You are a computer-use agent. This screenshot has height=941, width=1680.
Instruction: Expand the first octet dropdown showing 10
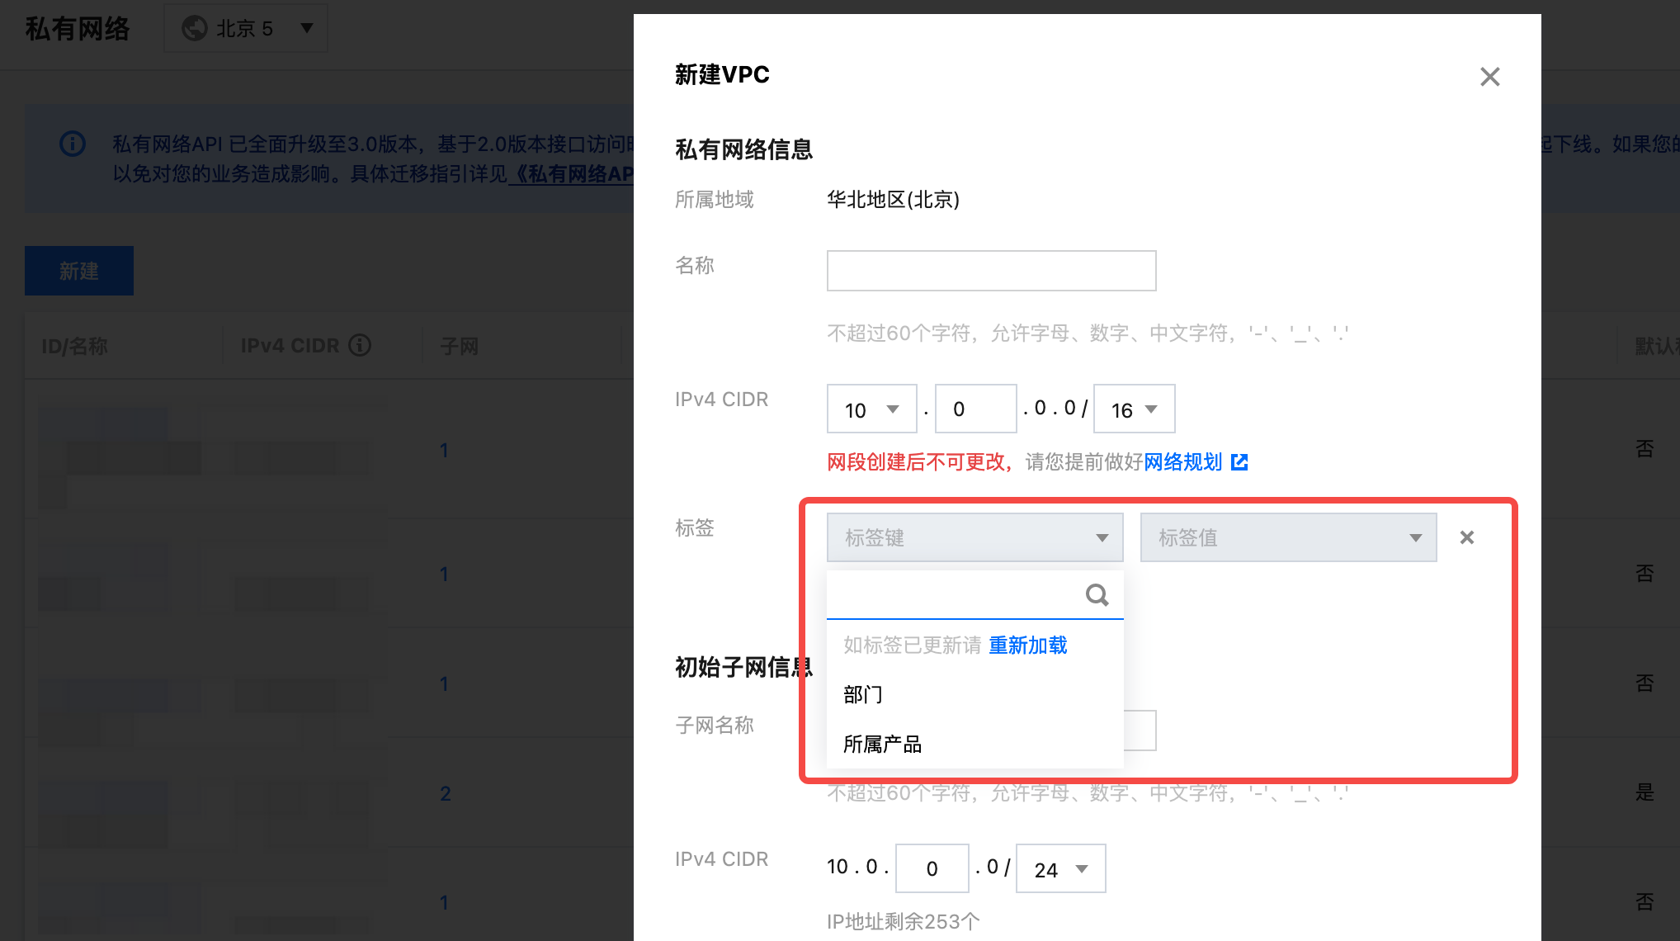click(x=871, y=409)
